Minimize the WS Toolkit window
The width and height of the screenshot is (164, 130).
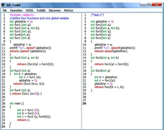143,5
